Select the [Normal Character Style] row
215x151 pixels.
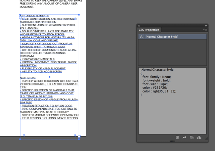click(x=172, y=37)
